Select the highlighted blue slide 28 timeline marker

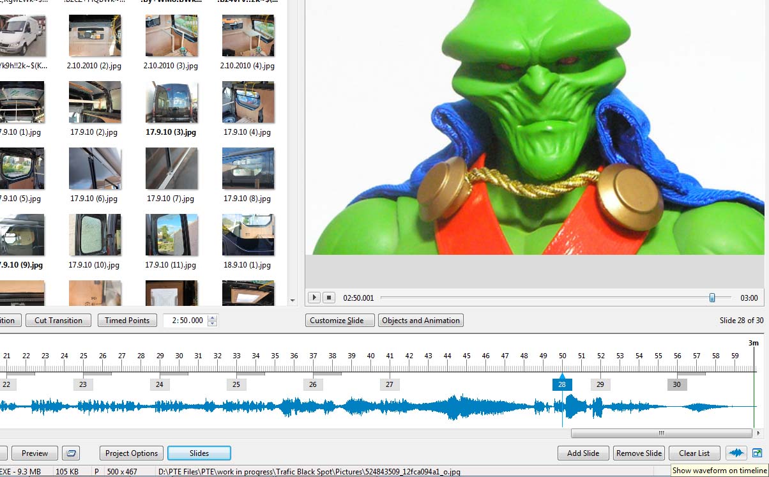click(562, 384)
